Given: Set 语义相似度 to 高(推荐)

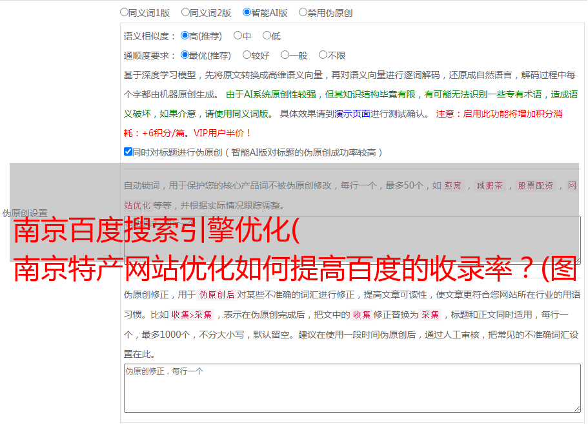Looking at the screenshot, I should (x=185, y=36).
